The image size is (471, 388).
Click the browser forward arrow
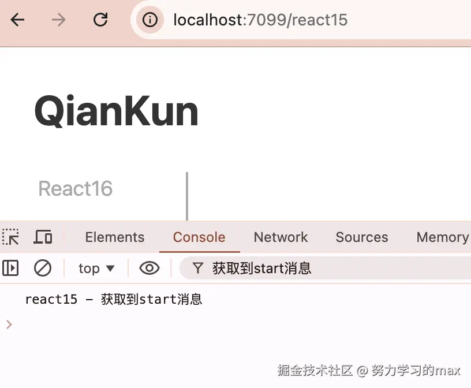(58, 20)
